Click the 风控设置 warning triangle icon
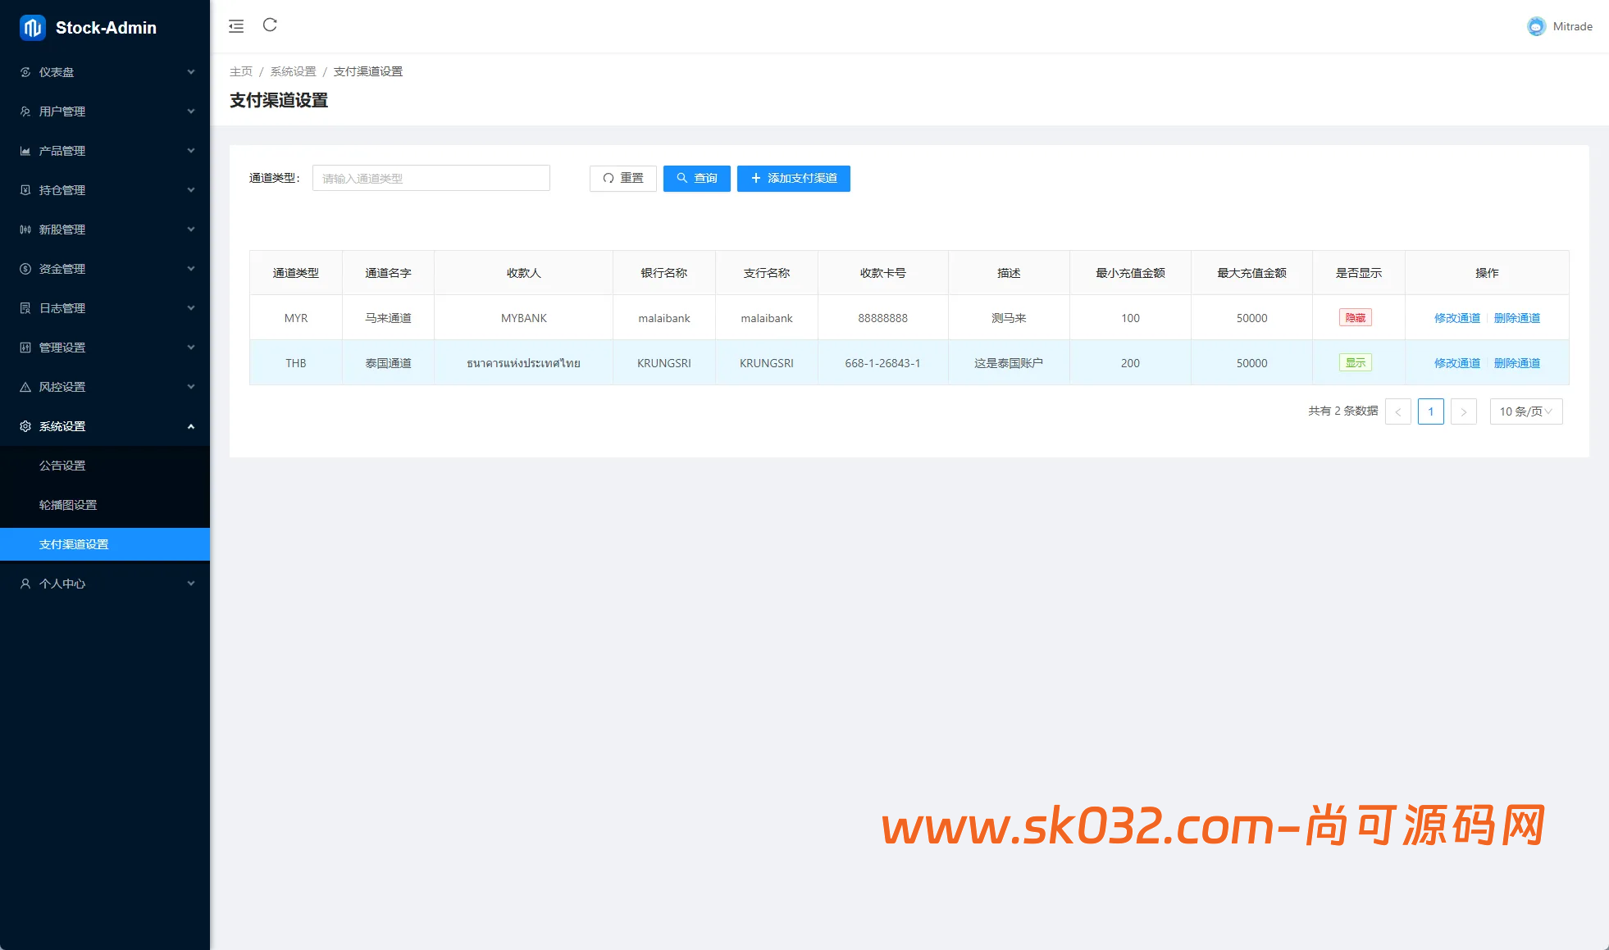Viewport: 1609px width, 950px height. [x=25, y=387]
